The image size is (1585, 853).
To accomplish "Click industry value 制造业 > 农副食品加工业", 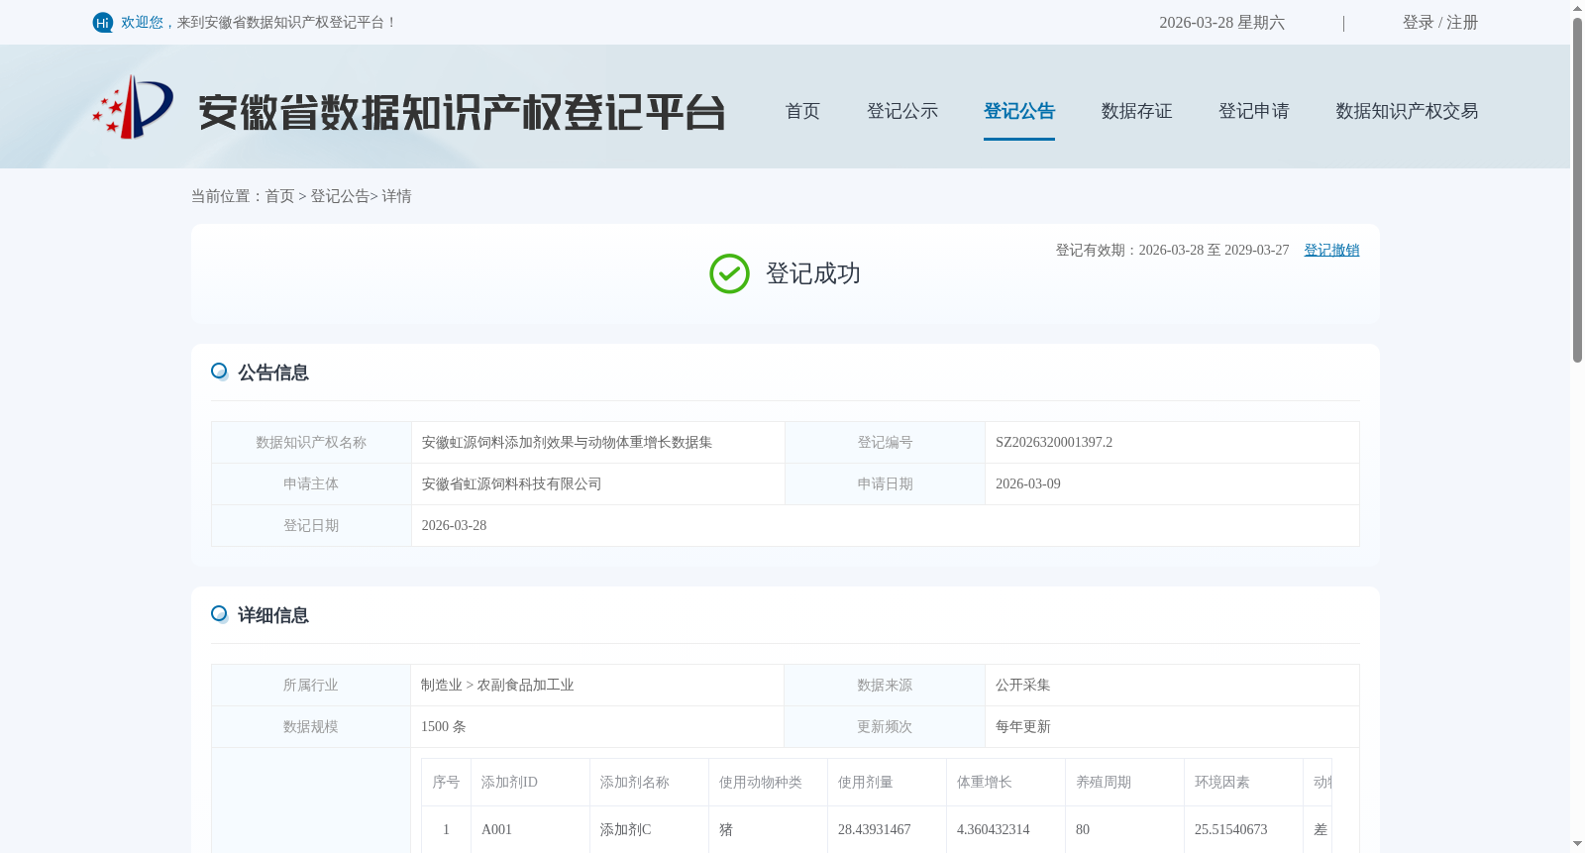I will click(x=497, y=685).
